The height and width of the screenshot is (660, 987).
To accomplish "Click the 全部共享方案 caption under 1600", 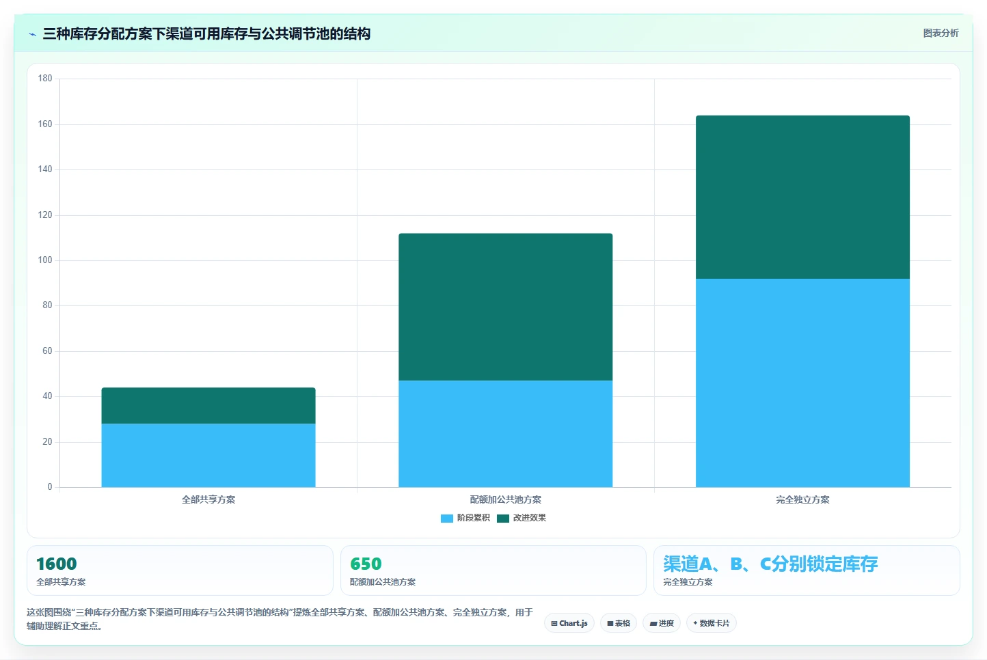I will click(61, 582).
